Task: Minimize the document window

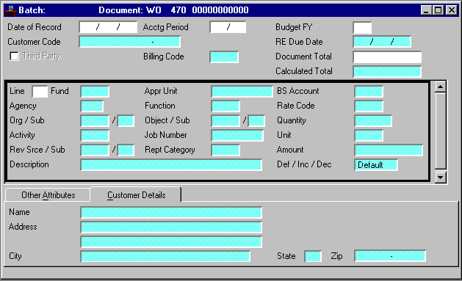Action: coord(426,10)
